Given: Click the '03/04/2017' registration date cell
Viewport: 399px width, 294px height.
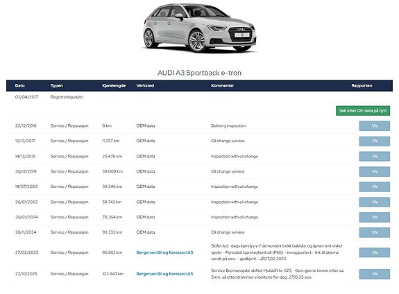Looking at the screenshot, I should [x=26, y=97].
